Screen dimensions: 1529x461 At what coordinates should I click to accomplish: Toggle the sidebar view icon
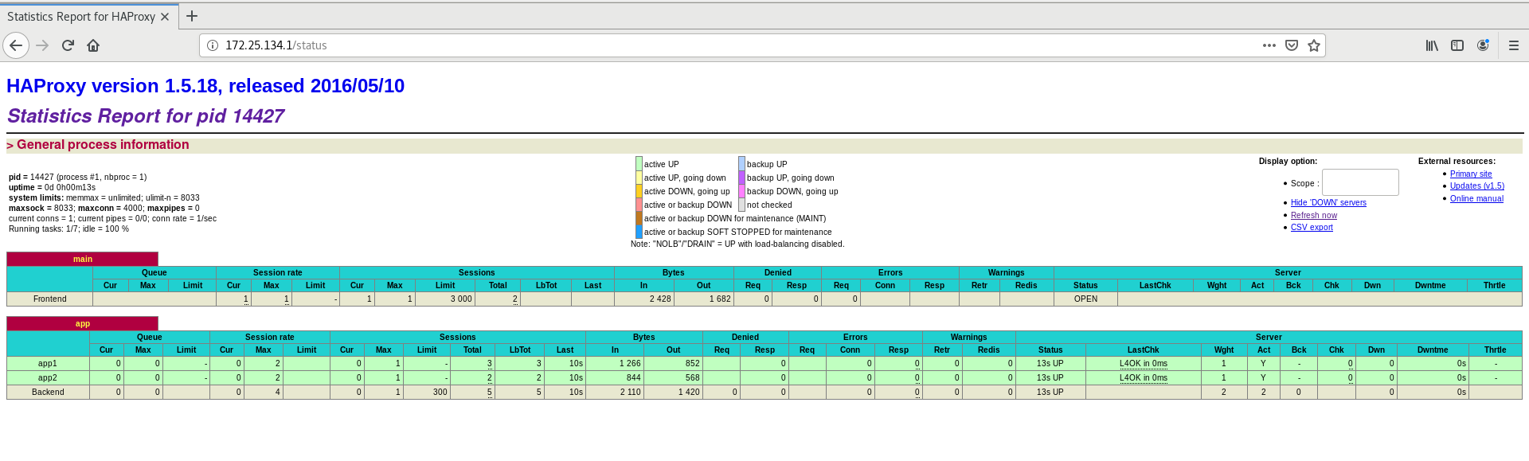click(x=1457, y=45)
